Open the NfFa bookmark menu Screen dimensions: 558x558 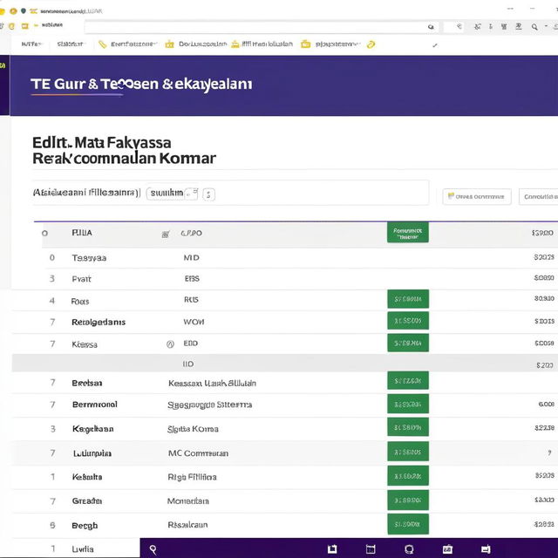point(31,44)
